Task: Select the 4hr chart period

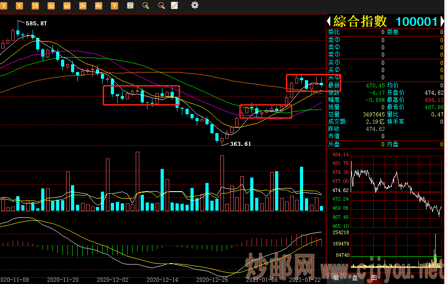Action: coord(99,6)
